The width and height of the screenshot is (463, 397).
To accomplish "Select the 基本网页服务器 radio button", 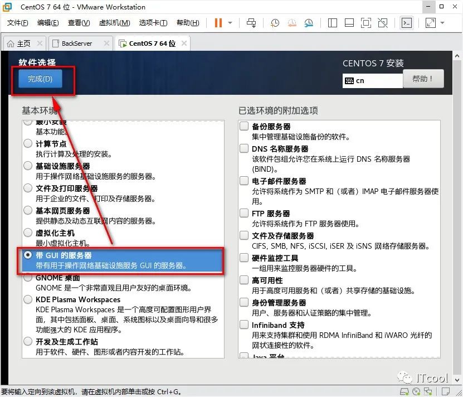I will (28, 210).
